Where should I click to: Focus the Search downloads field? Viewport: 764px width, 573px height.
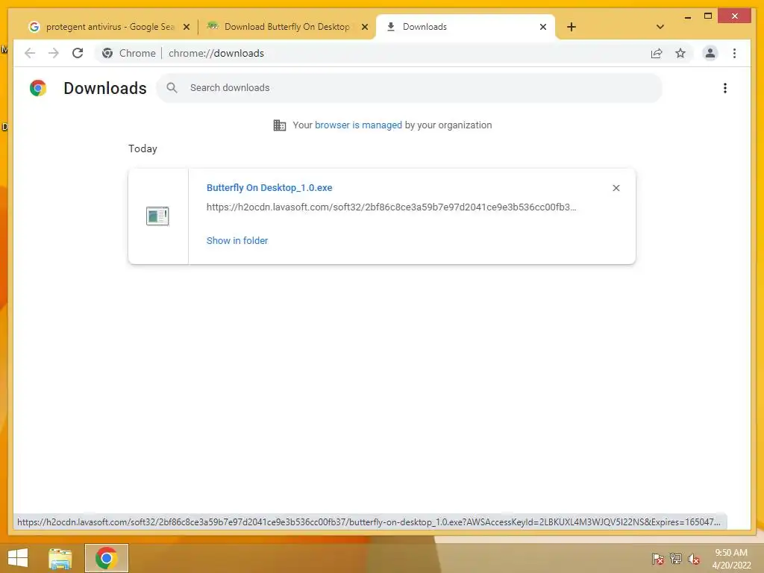click(410, 88)
